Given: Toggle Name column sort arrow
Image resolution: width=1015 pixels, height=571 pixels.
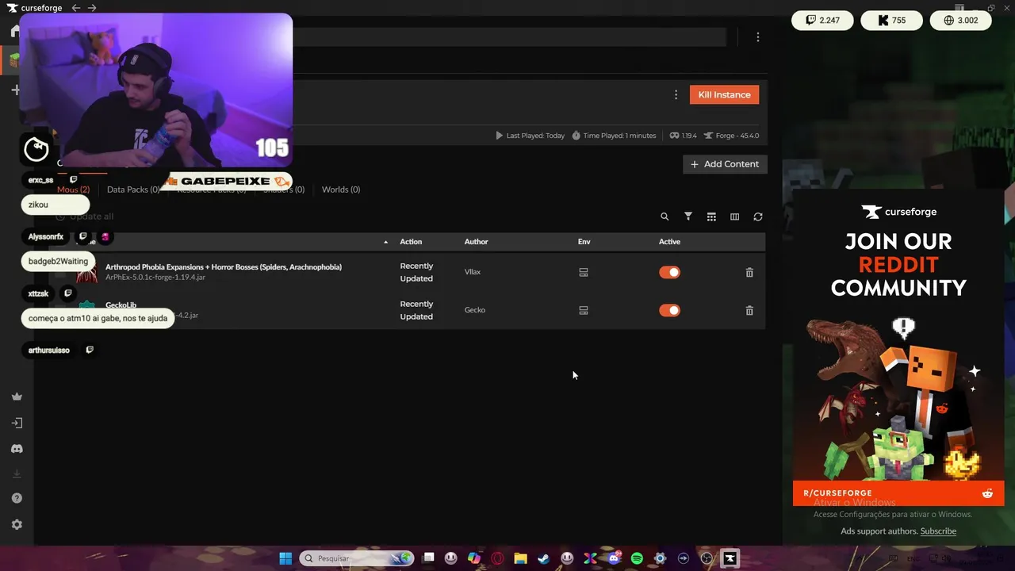Looking at the screenshot, I should tap(386, 242).
